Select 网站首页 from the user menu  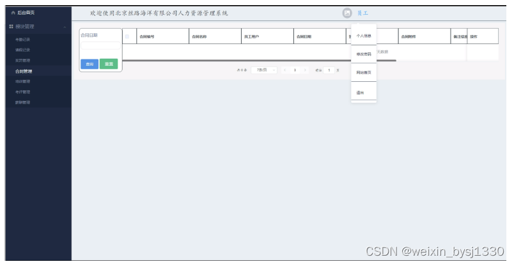tap(364, 72)
